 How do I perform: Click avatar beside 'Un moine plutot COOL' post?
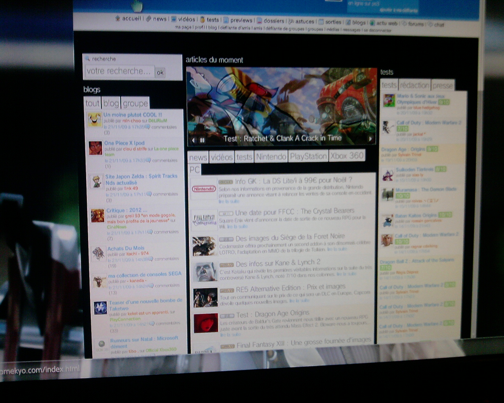pos(94,120)
